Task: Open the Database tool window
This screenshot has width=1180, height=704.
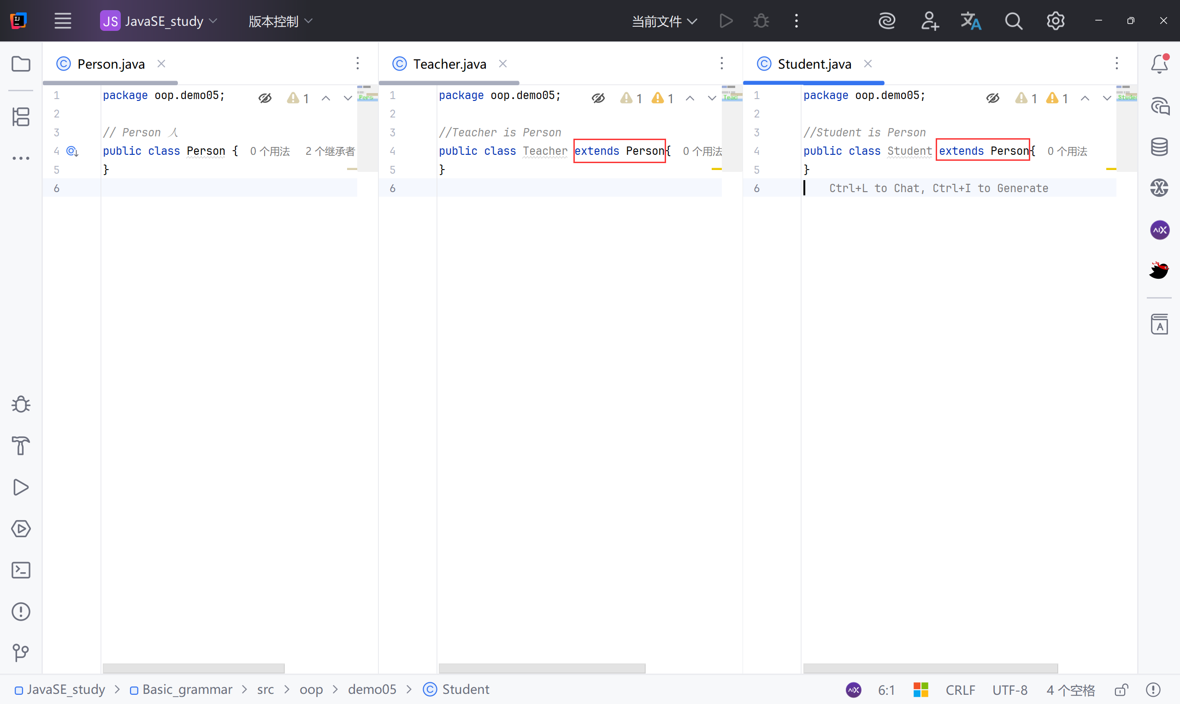Action: [1159, 147]
